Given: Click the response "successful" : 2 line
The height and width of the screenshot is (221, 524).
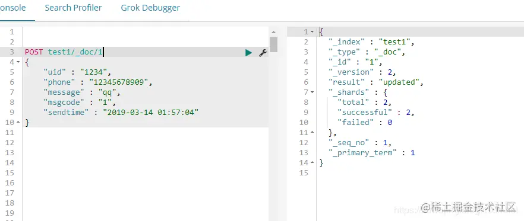Looking at the screenshot, I should click(x=376, y=113).
